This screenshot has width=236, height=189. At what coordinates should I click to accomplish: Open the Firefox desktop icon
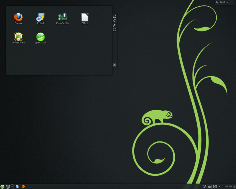coord(18,19)
